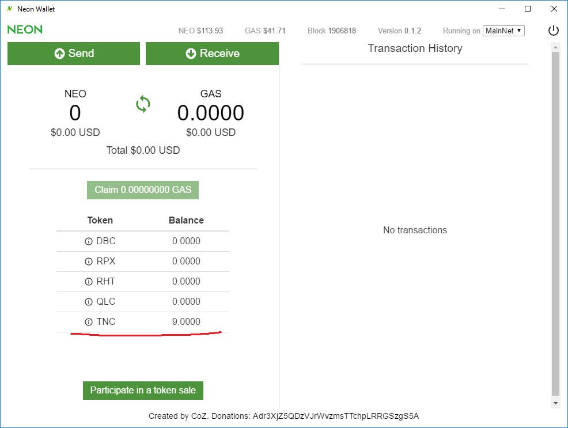The height and width of the screenshot is (428, 568).
Task: Open info for the RPX token
Action: (88, 261)
